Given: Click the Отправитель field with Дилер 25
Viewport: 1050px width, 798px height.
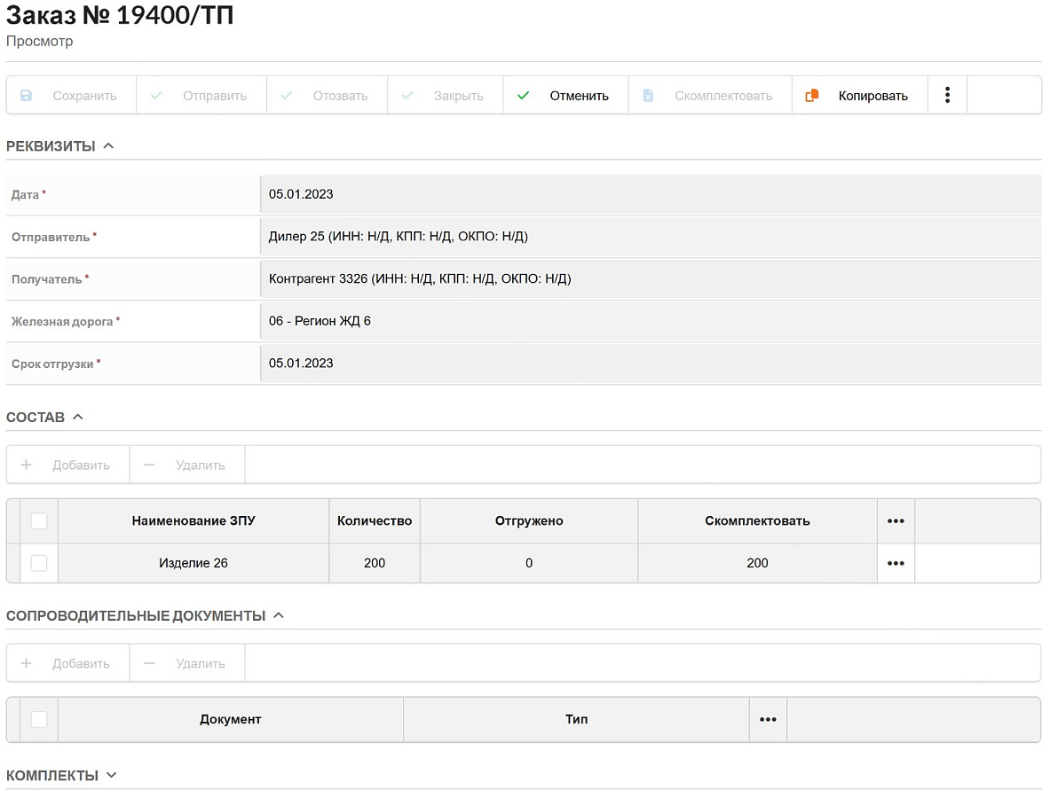Looking at the screenshot, I should (x=651, y=237).
